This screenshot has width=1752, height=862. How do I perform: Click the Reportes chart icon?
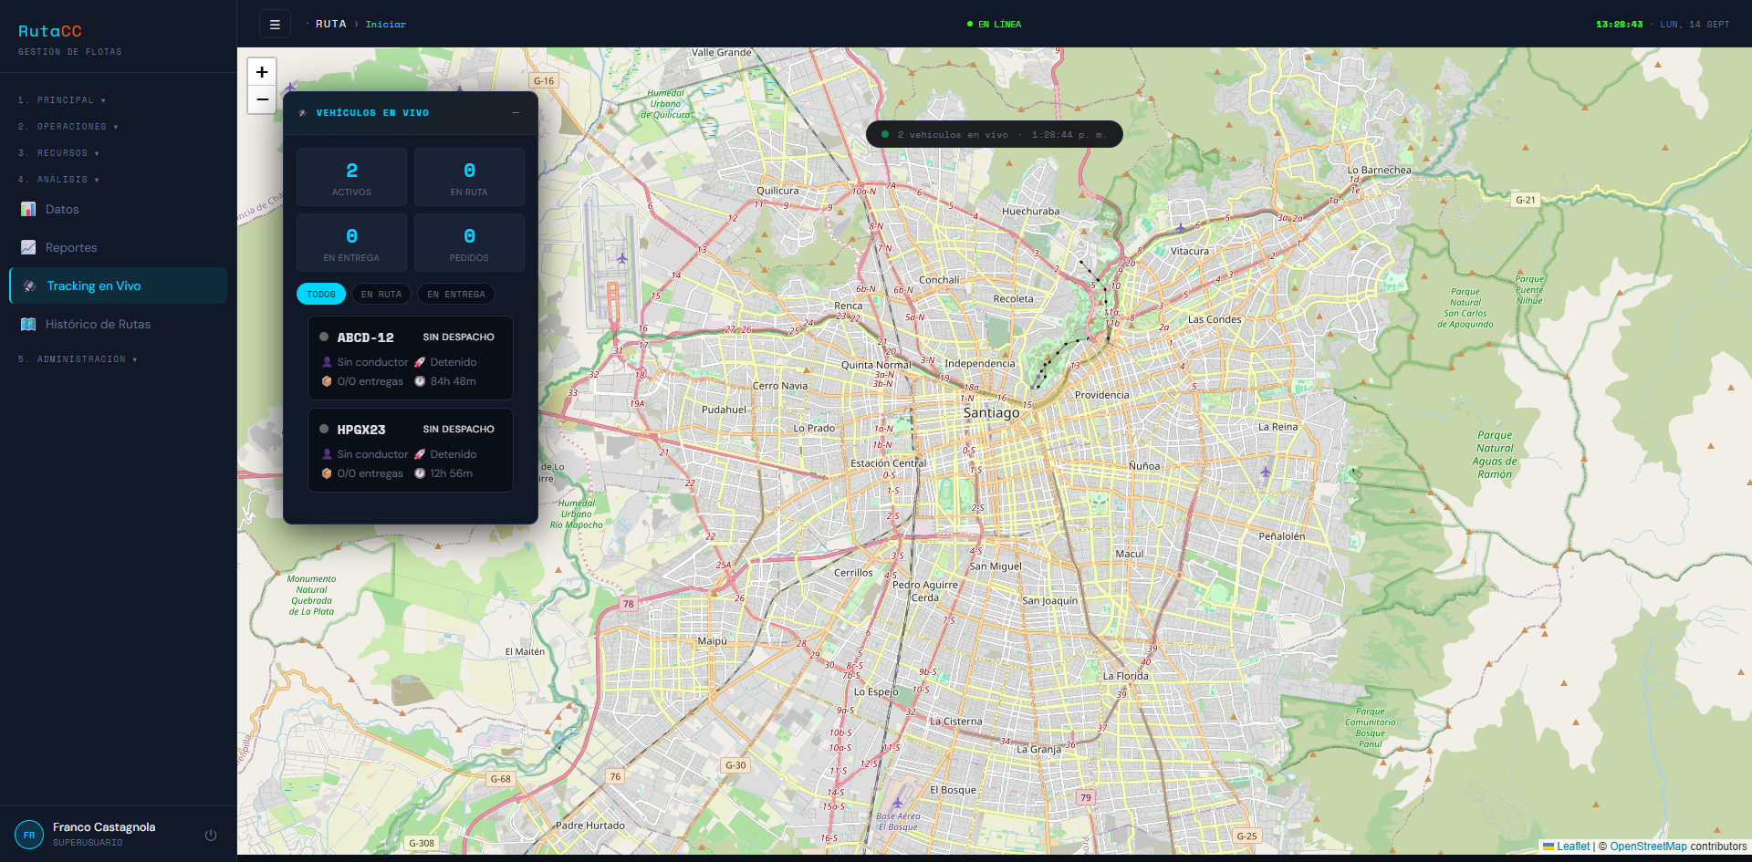tap(28, 247)
